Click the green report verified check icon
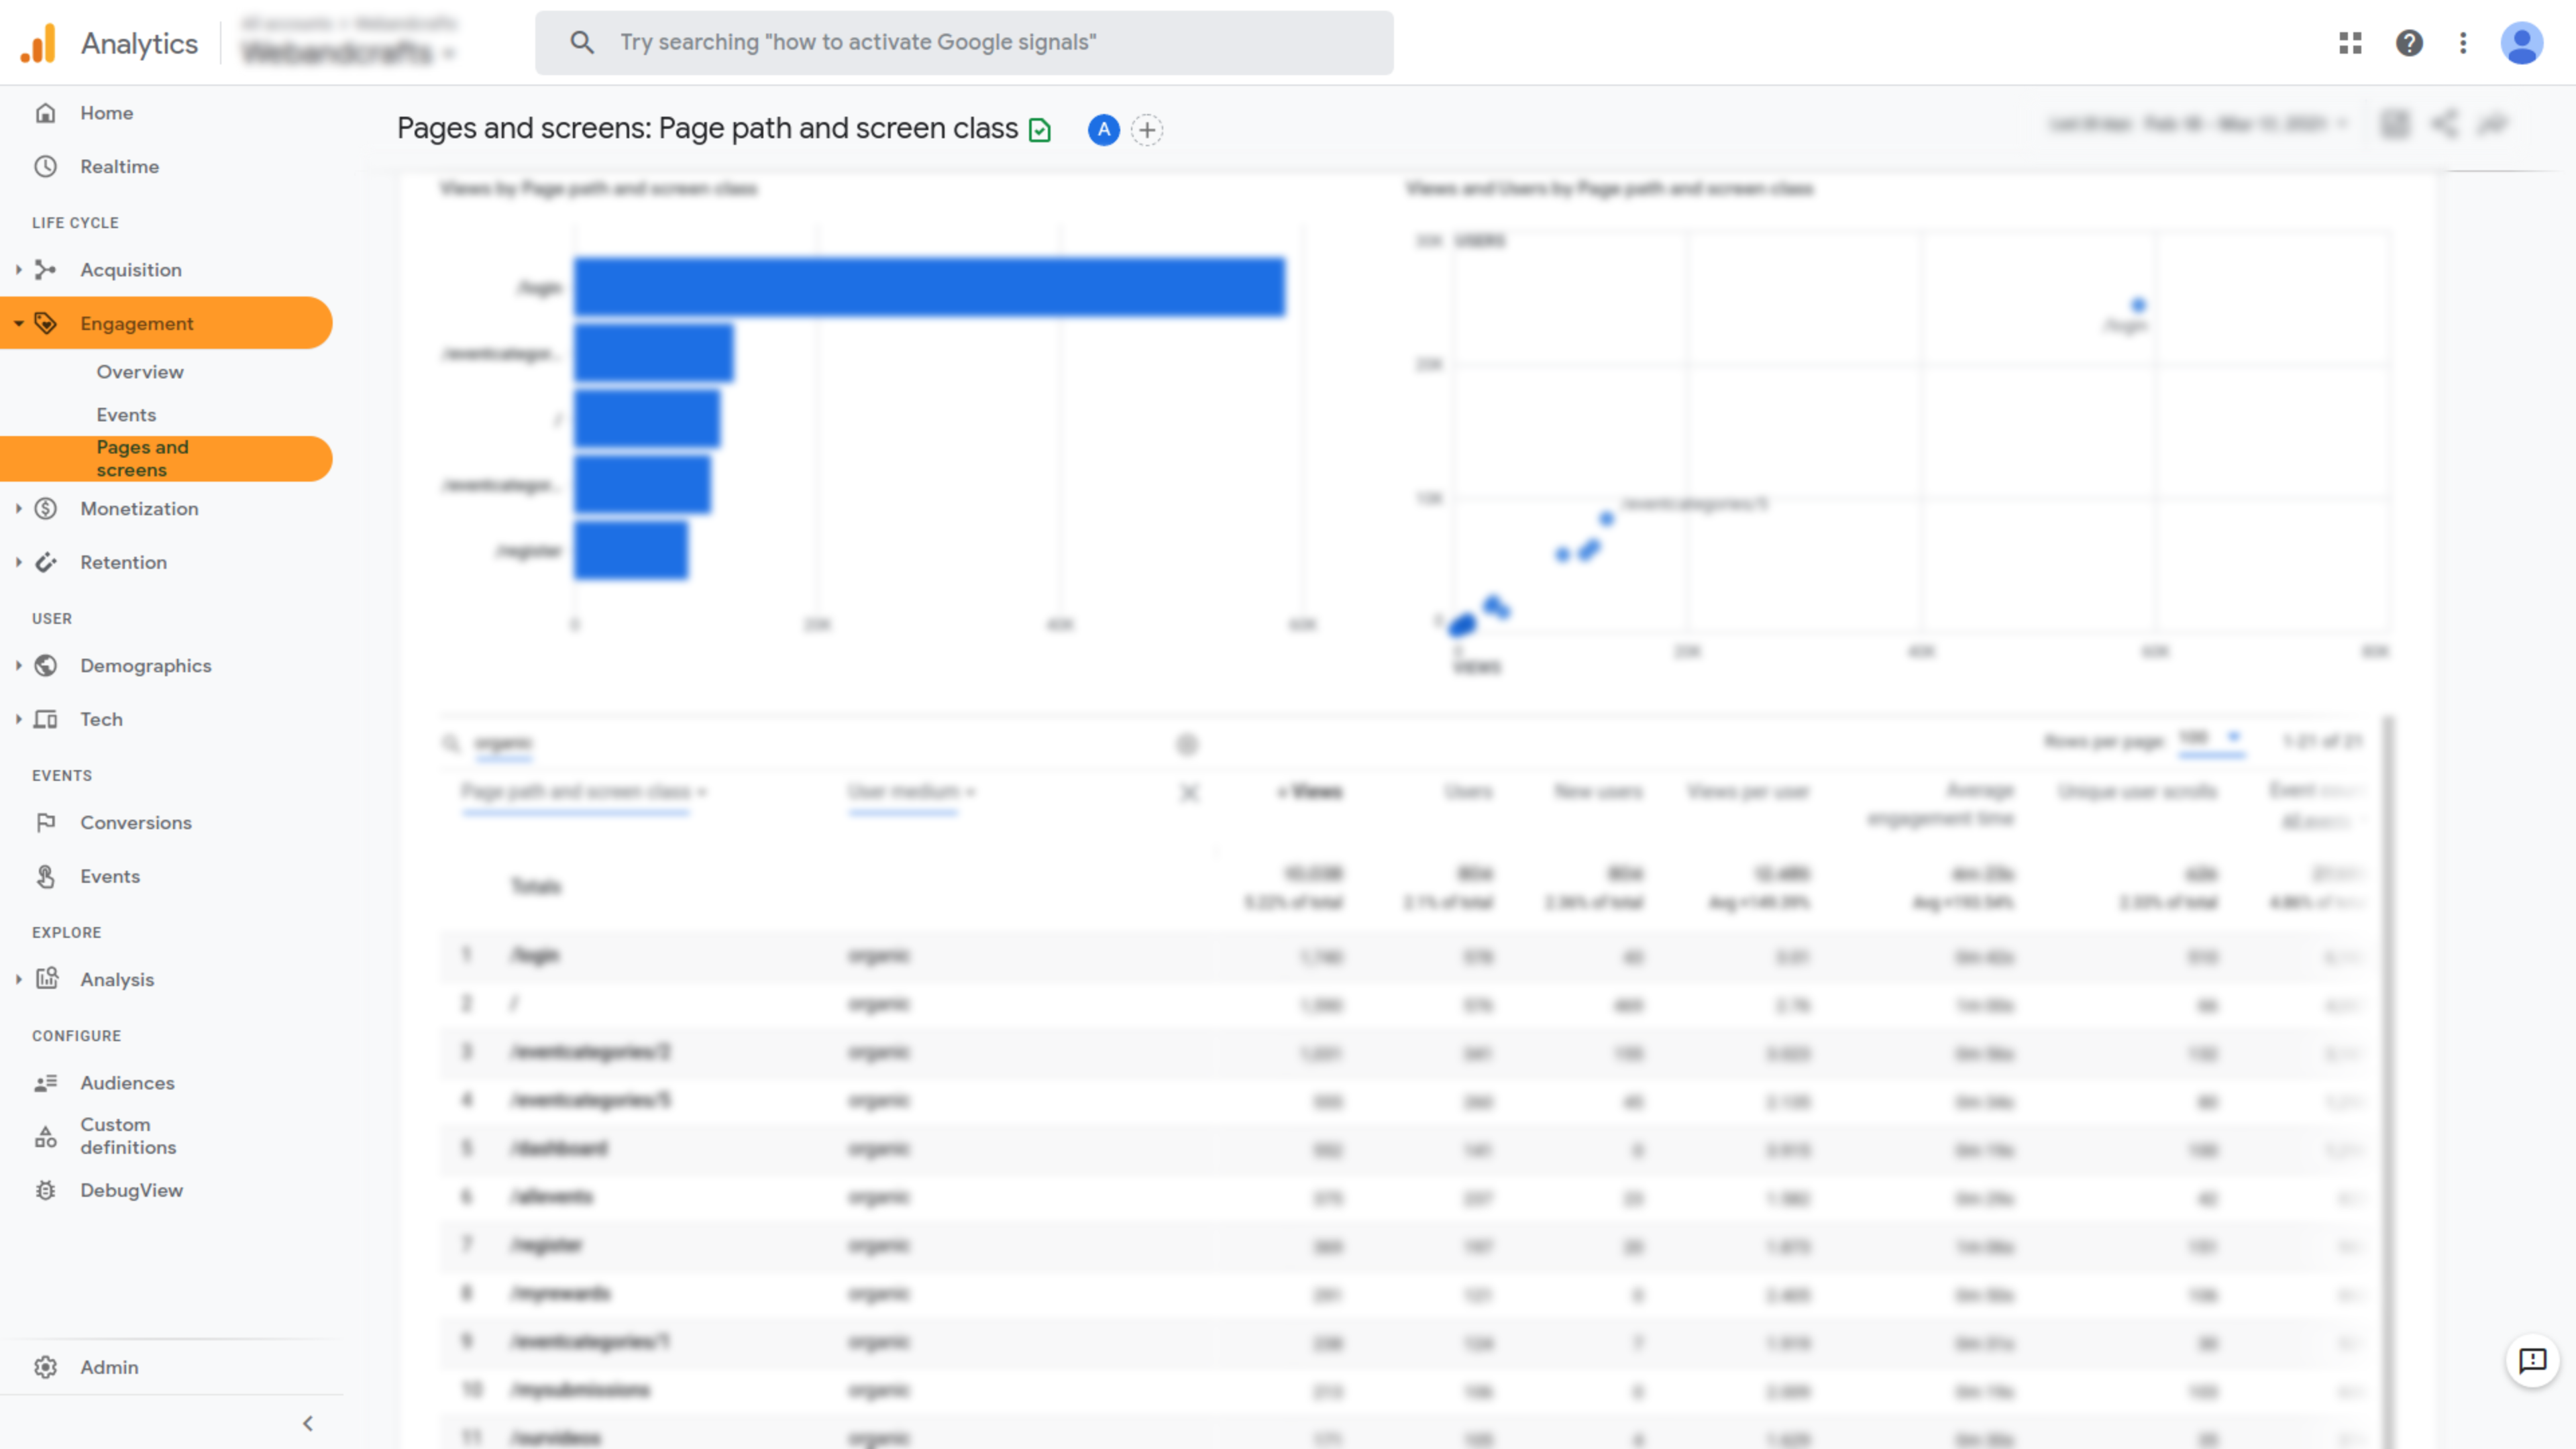This screenshot has height=1449, width=2576. 1040,130
